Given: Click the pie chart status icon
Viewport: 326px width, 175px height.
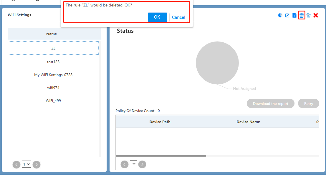Looking at the screenshot, I should pos(280,15).
